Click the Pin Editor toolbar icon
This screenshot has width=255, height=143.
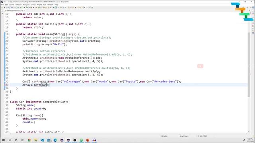click(x=92, y=8)
